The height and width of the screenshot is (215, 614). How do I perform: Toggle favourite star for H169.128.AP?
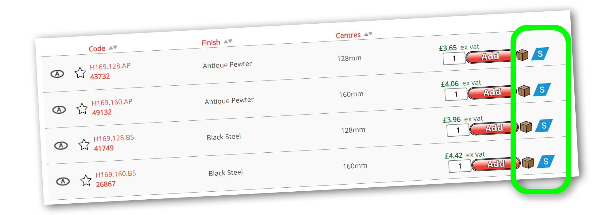click(80, 73)
